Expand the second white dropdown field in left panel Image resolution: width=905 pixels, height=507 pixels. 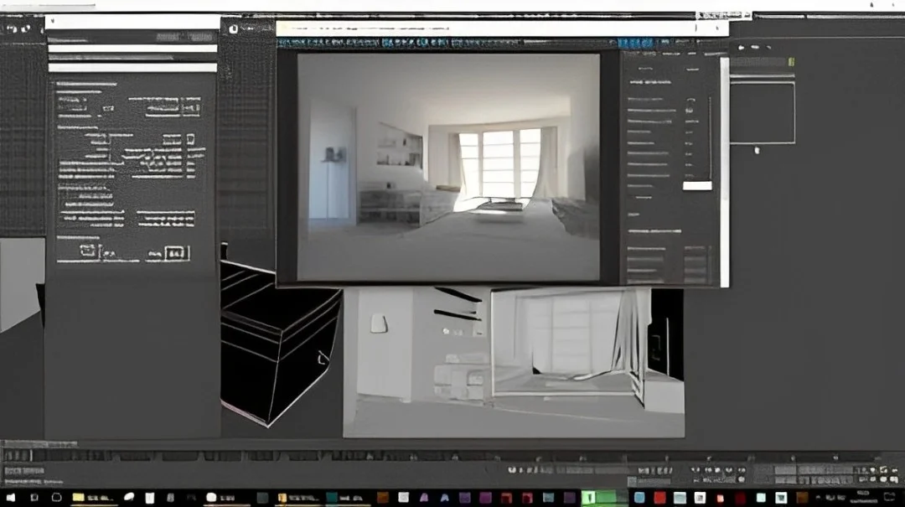click(x=132, y=49)
